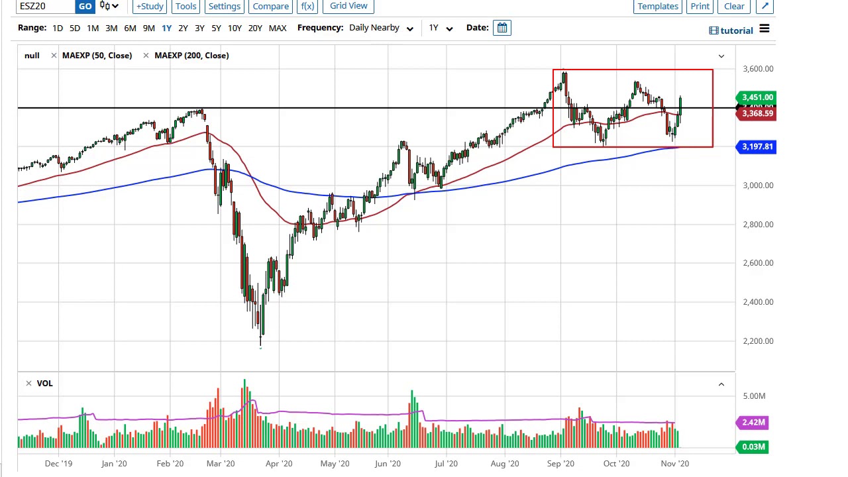This screenshot has height=477, width=848.
Task: Open the Frequency Daily Nearby dropdown
Action: 381,28
